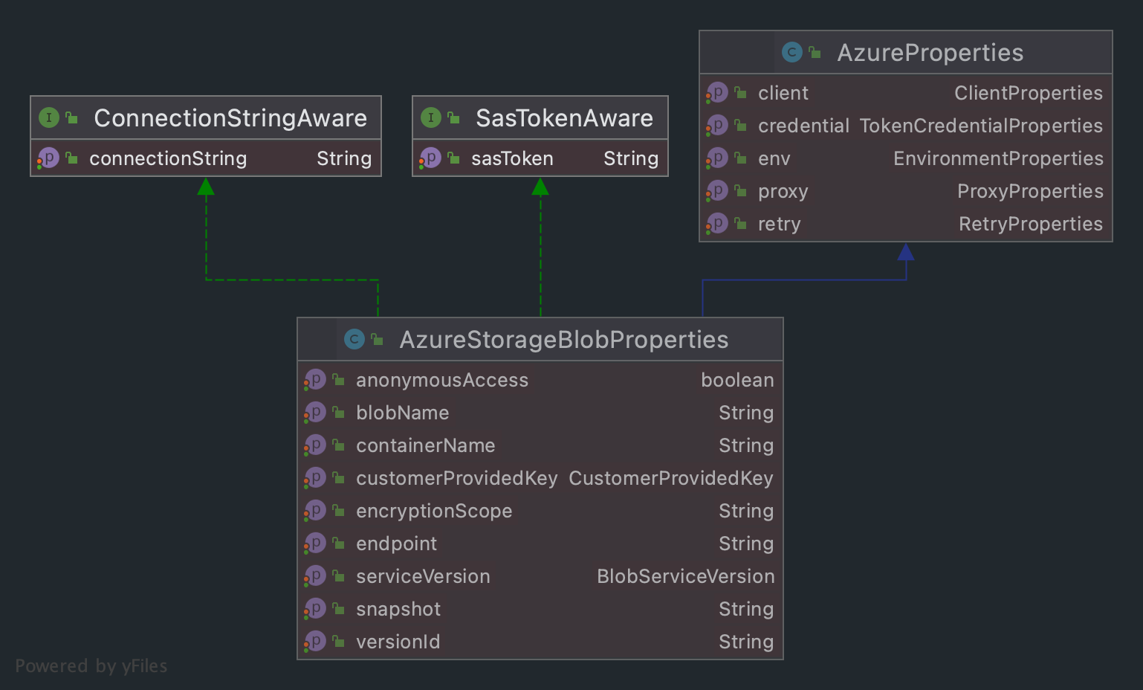Click the Powered by yFiles watermark

91,665
